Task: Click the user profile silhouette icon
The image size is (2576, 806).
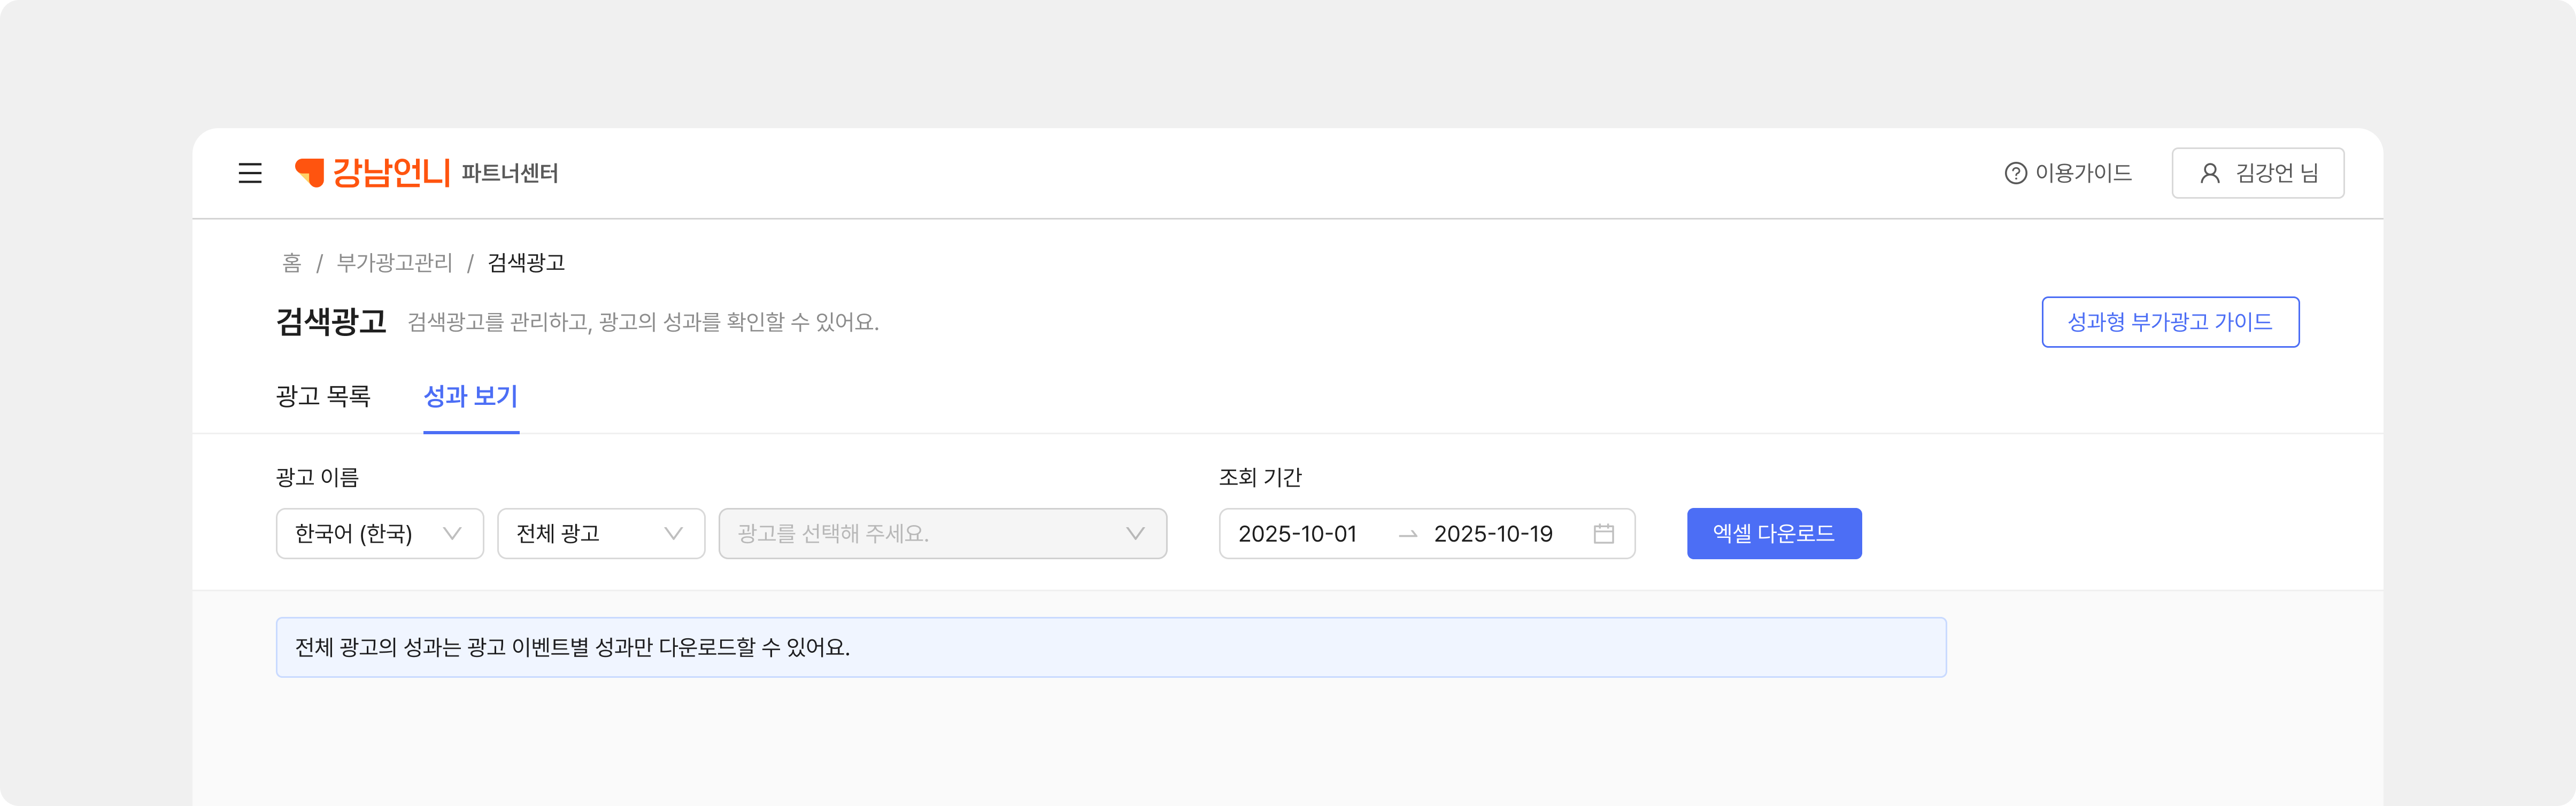Action: tap(2210, 174)
